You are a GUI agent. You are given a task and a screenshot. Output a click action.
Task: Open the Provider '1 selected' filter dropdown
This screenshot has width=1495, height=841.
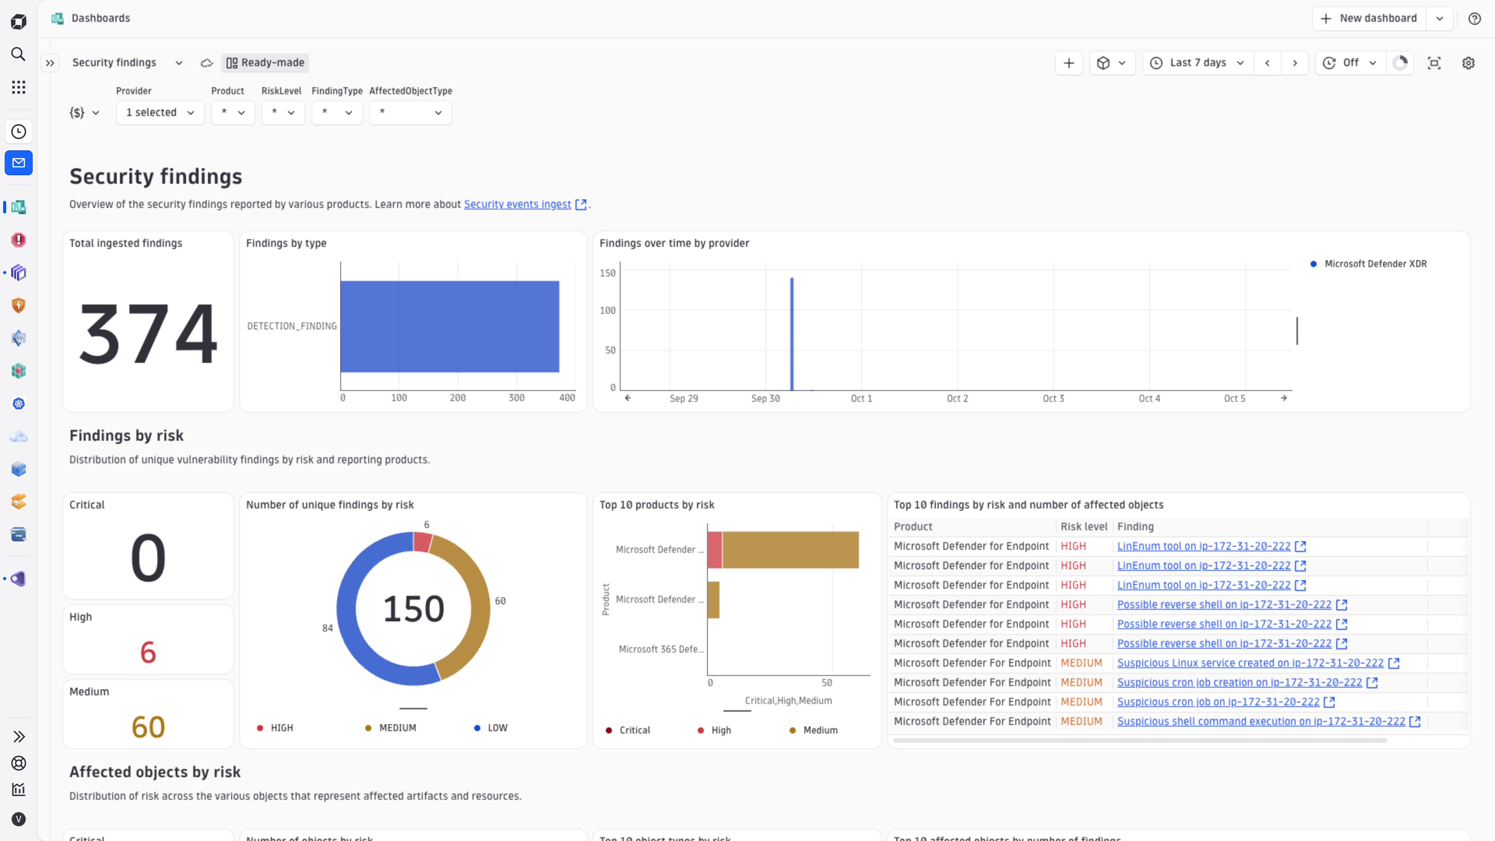160,113
